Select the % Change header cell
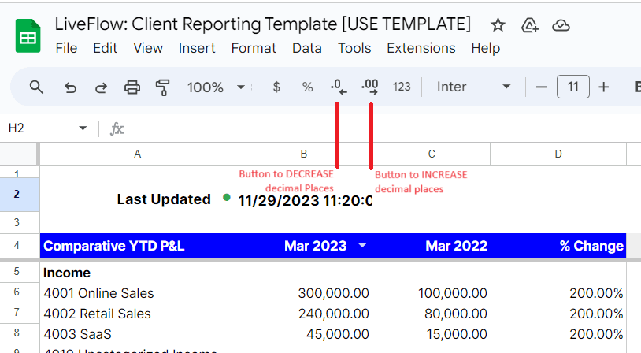The image size is (641, 353). [558, 246]
